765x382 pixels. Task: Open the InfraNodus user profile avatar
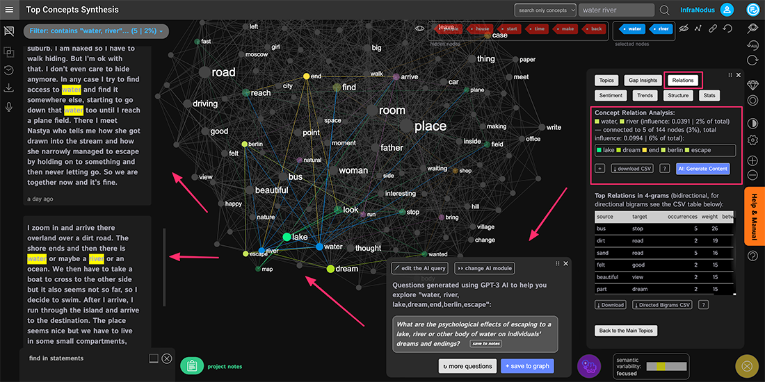click(727, 10)
